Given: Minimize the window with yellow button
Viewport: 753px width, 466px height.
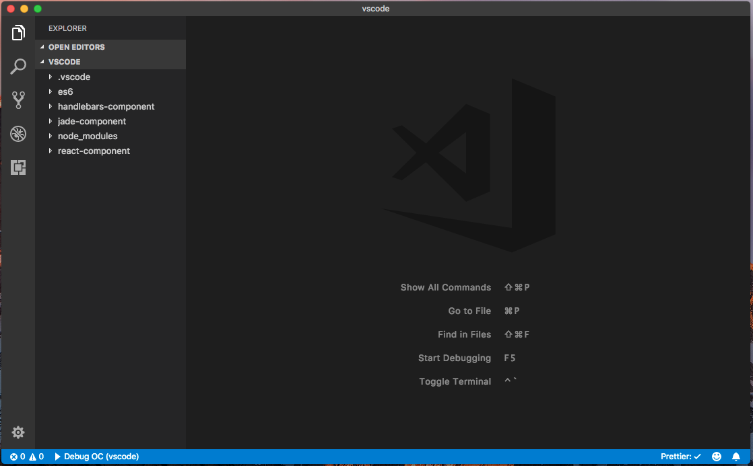Looking at the screenshot, I should (24, 9).
